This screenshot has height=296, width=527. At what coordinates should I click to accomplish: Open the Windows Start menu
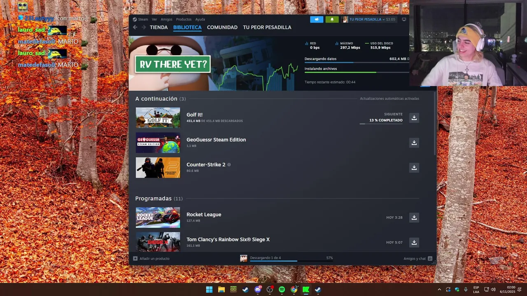[x=209, y=289]
